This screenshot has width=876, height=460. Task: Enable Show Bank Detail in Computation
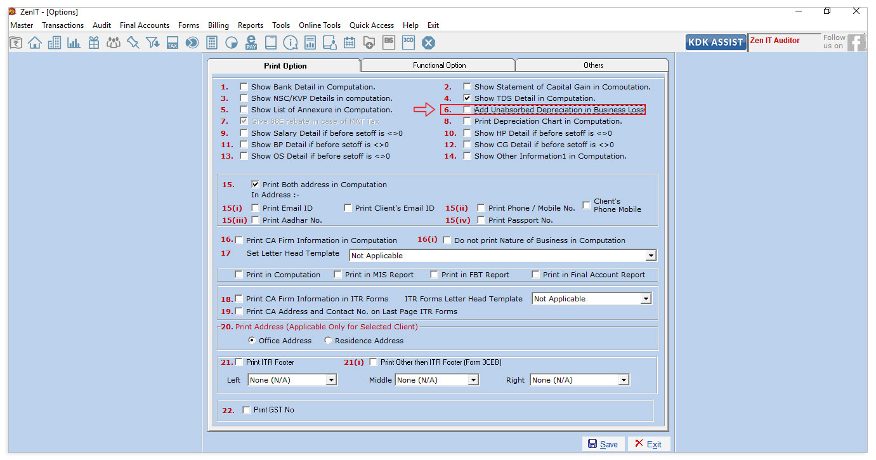tap(244, 87)
